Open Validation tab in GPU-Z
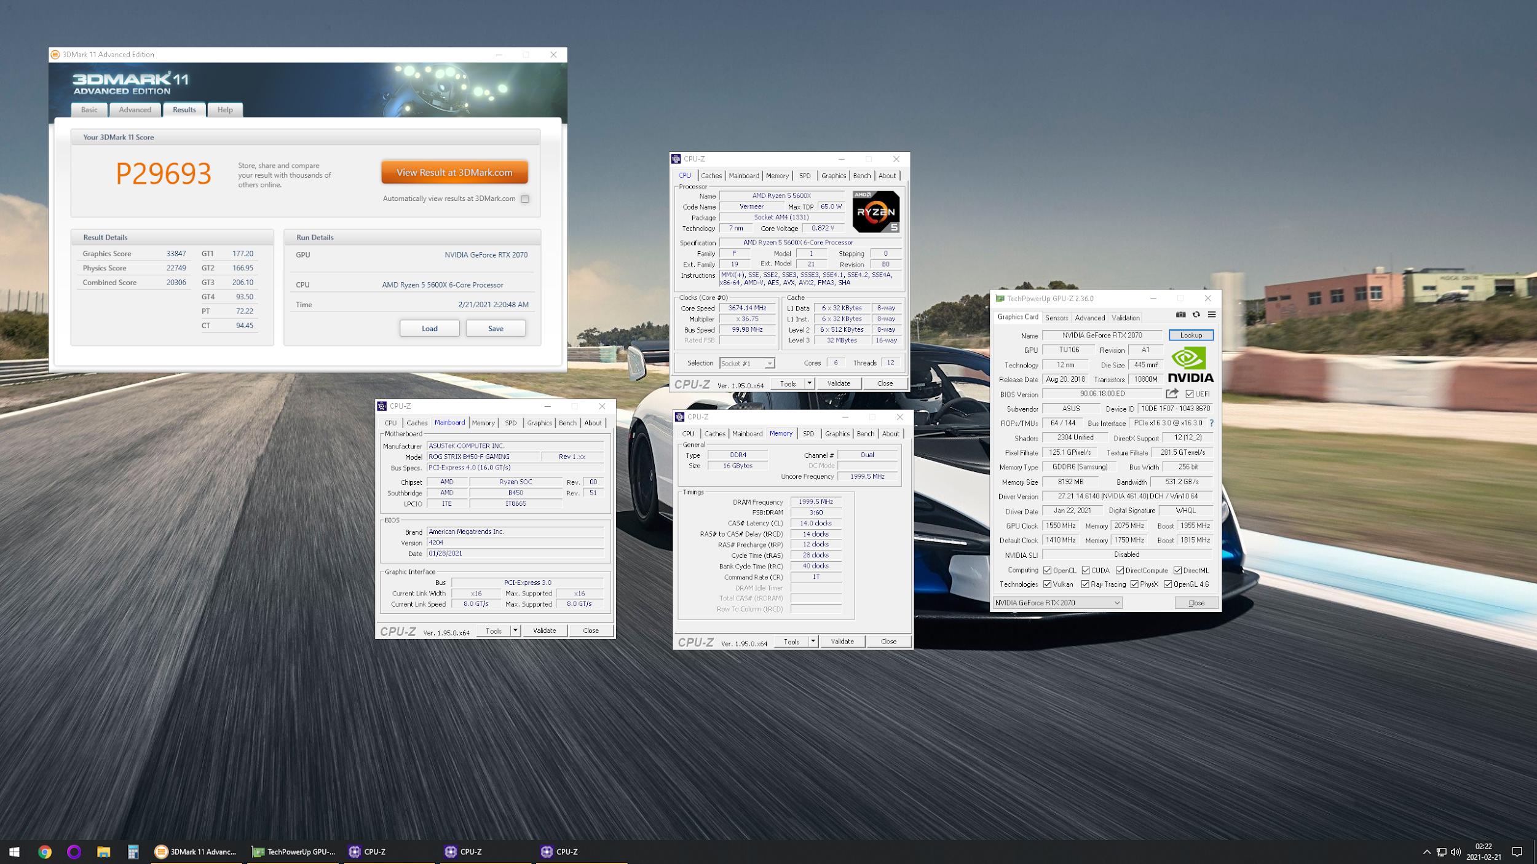 [1125, 318]
